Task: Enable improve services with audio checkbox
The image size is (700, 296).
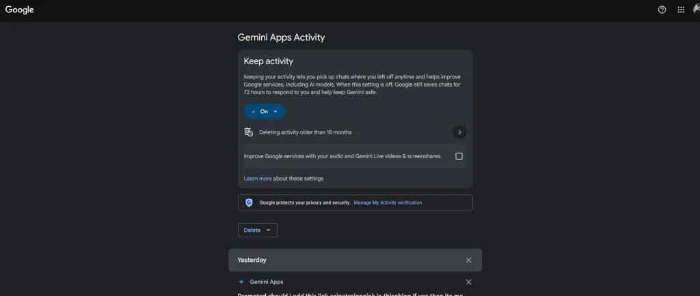Action: pyautogui.click(x=459, y=156)
